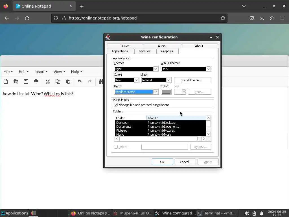Screen dimensions: 289x217
Task: Click the power manager battery tray icon
Action: 254,213
